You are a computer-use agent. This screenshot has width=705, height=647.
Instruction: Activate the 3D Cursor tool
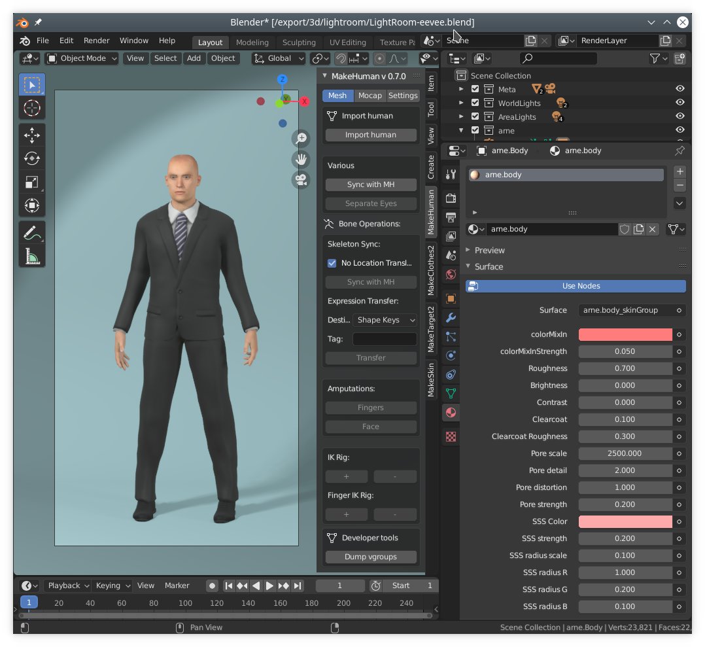coord(32,108)
